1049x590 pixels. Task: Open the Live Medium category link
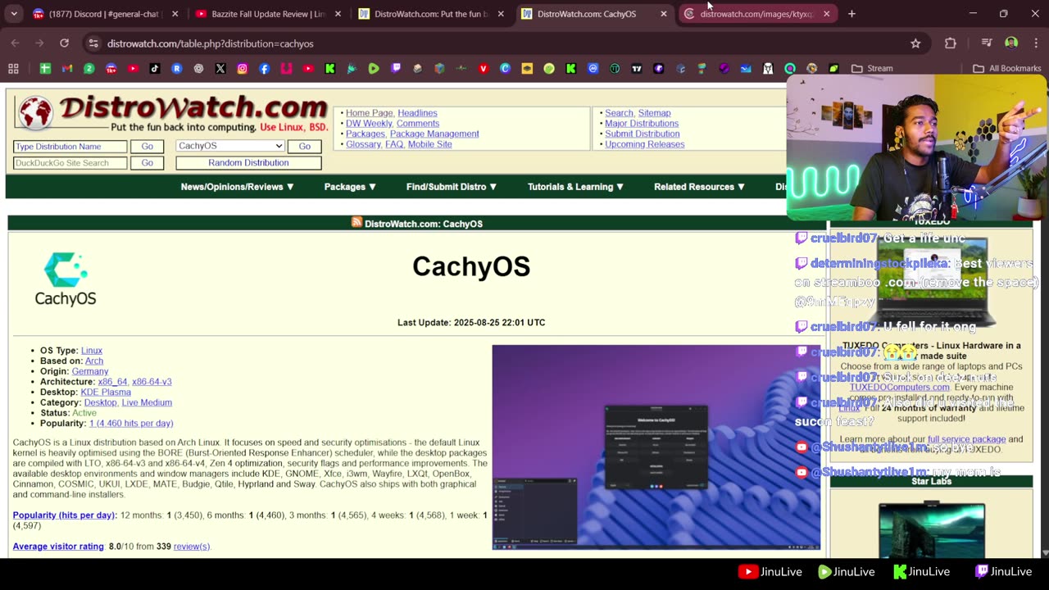click(x=147, y=402)
